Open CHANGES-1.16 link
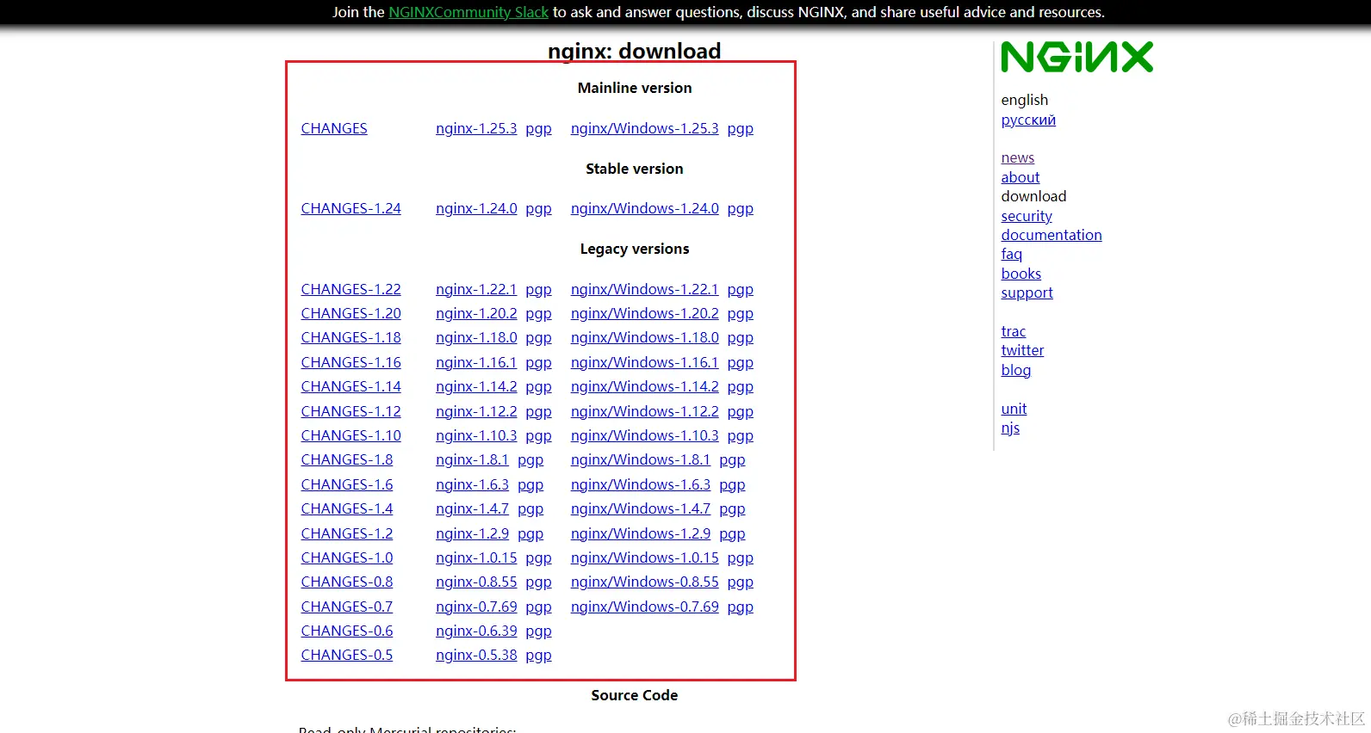1371x733 pixels. pos(351,362)
